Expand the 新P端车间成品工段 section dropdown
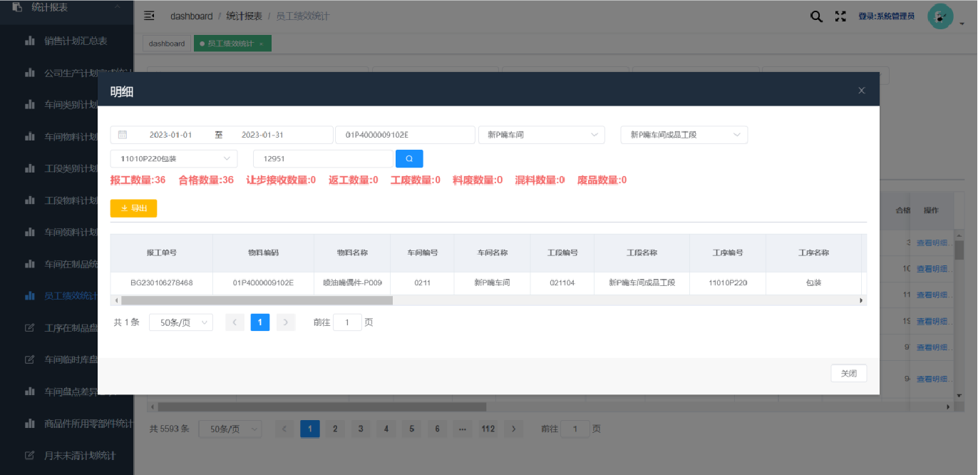Image resolution: width=978 pixels, height=475 pixels. pyautogui.click(x=684, y=135)
